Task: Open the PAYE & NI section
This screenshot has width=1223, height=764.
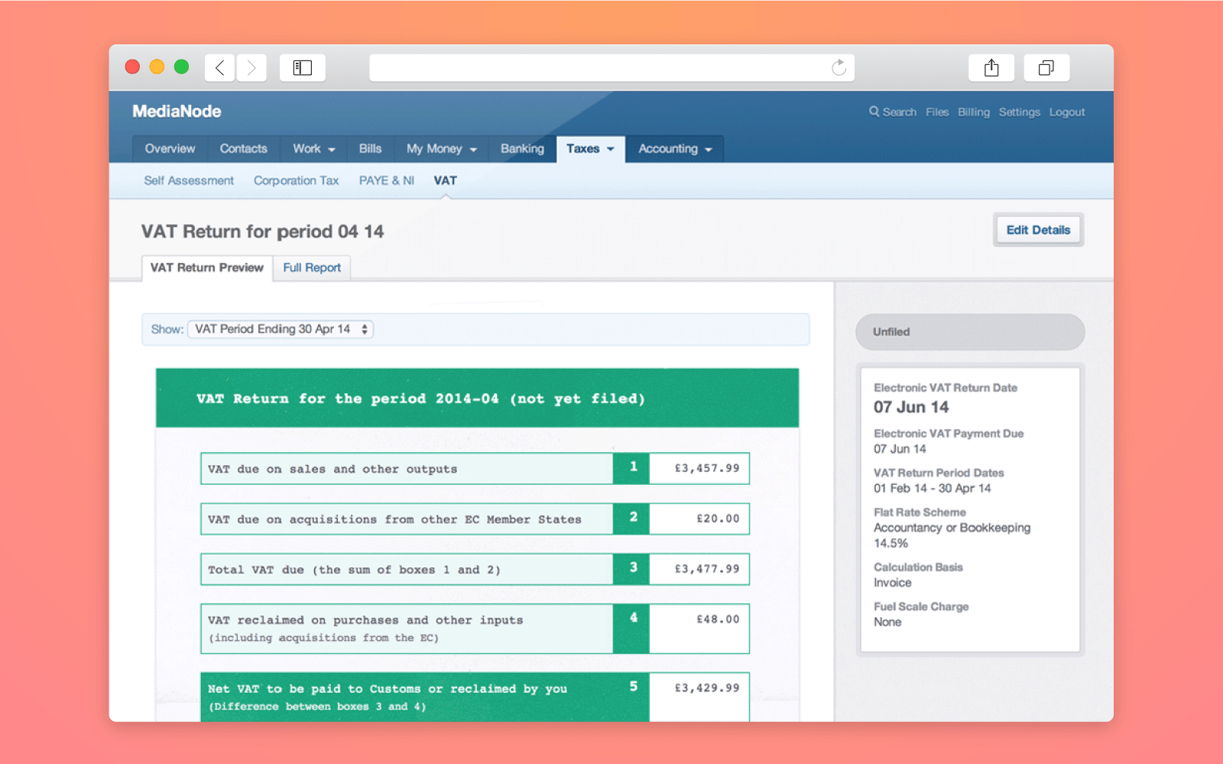Action: coord(386,180)
